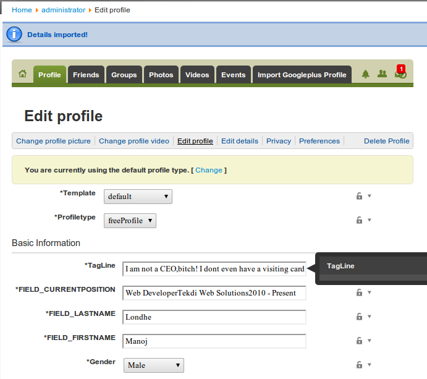
Task: Expand privacy arrow in the Gender row
Action: tap(370, 365)
